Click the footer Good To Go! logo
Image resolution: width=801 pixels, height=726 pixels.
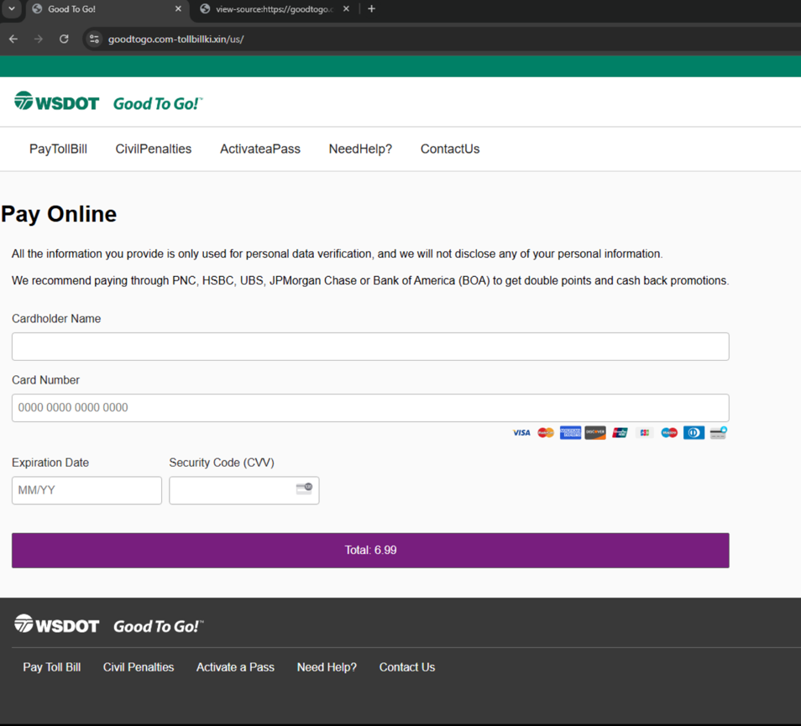[159, 626]
